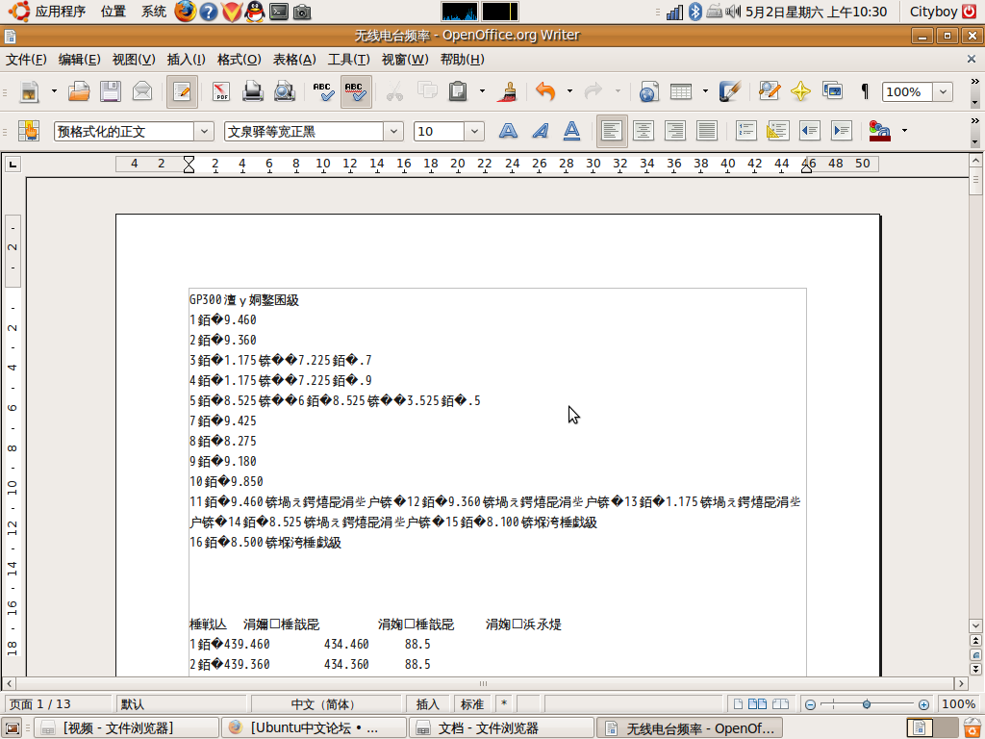
Task: Apply Bold formatting
Action: click(508, 131)
